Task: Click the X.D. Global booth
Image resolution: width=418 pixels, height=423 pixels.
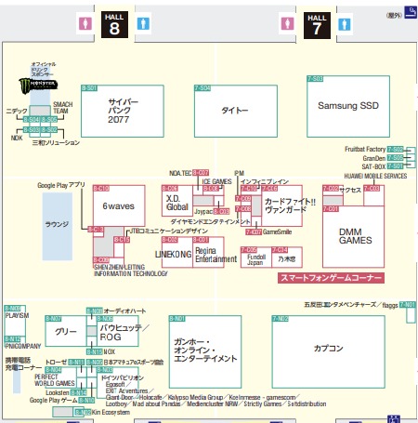Action: pos(177,201)
